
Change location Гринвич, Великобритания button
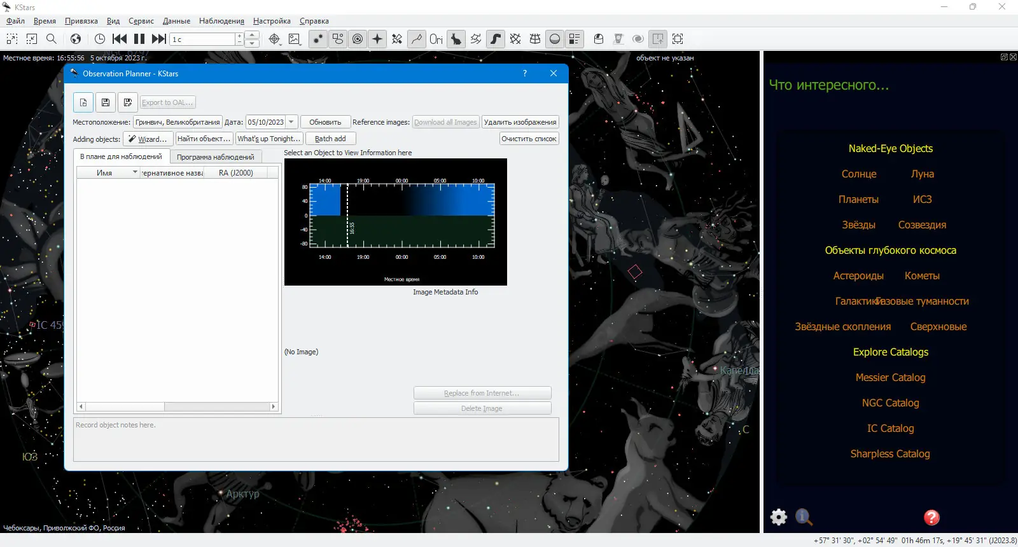coord(178,122)
